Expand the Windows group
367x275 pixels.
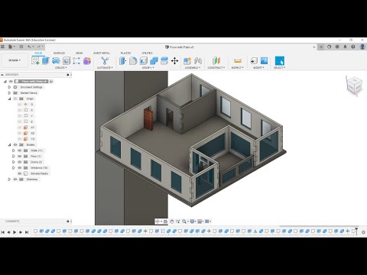tap(14, 168)
